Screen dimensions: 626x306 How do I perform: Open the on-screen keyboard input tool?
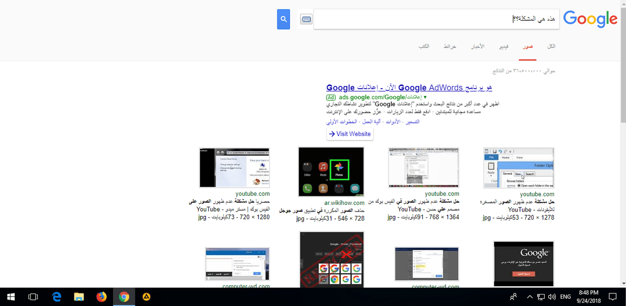[x=306, y=19]
